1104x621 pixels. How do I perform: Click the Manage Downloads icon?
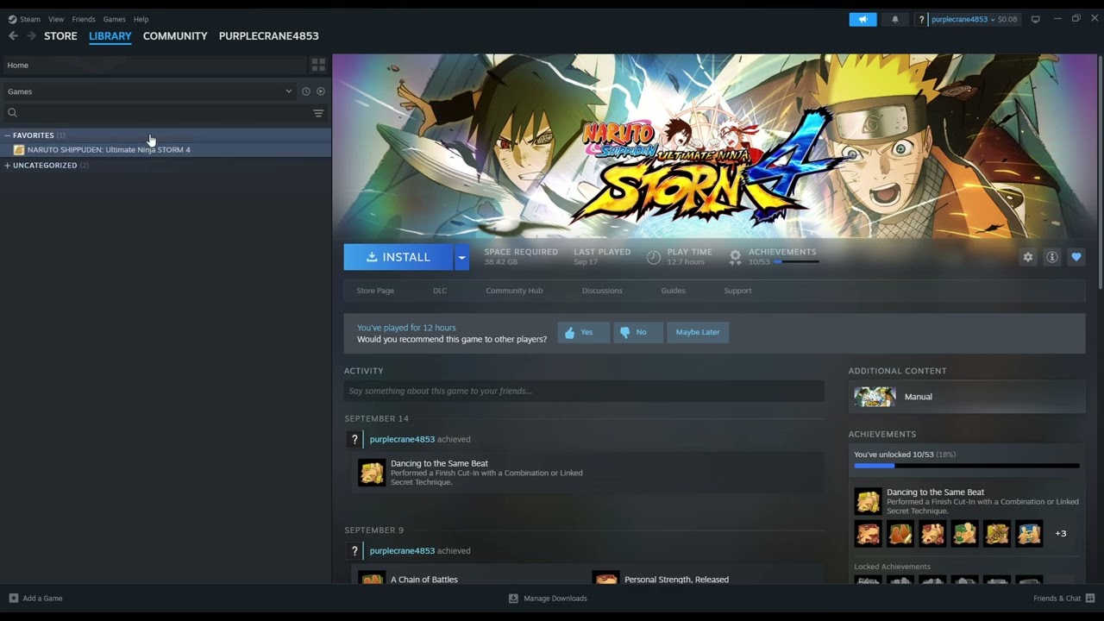(x=513, y=599)
